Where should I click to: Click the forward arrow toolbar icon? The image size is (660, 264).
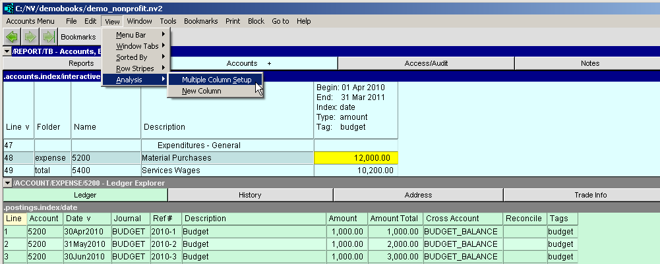click(30, 37)
